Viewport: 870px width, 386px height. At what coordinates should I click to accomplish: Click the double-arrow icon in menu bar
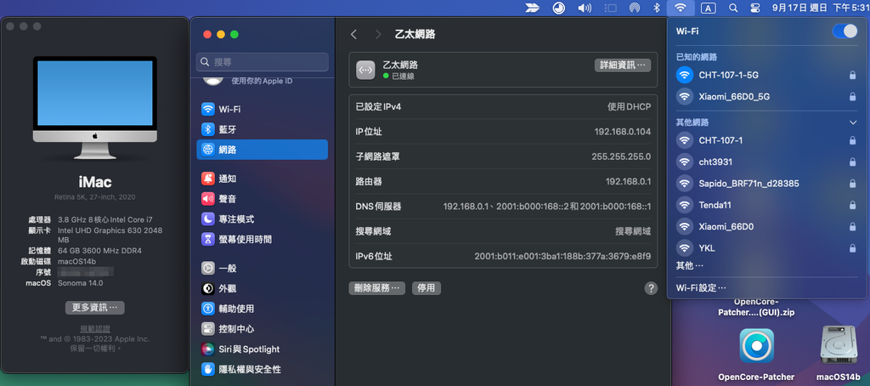coord(533,8)
